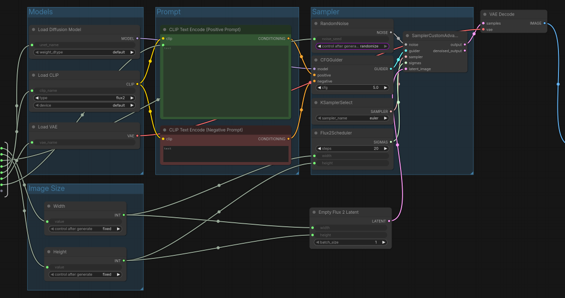Collapse the Negative Prompt CLIP Text Encode node dot
The image size is (565, 298).
tap(165, 130)
